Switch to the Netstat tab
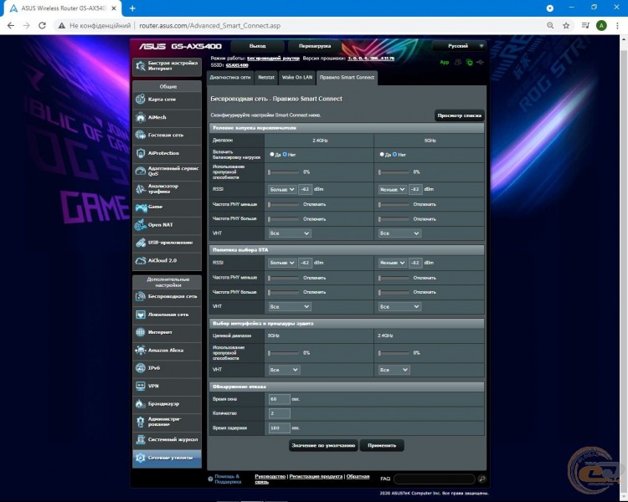The width and height of the screenshot is (628, 502). tap(266, 78)
